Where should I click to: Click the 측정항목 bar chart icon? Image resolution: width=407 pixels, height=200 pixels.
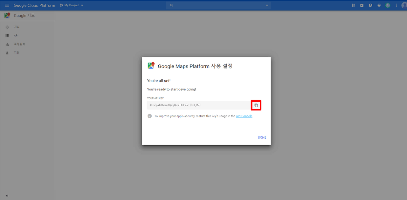click(x=7, y=44)
